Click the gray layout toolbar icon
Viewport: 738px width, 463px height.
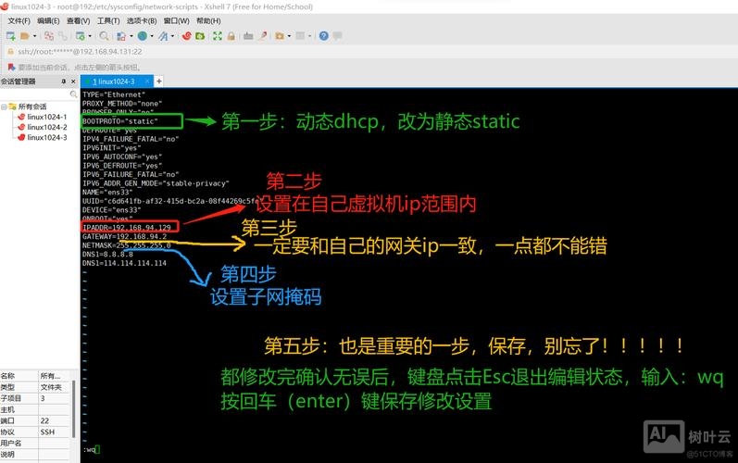point(300,36)
